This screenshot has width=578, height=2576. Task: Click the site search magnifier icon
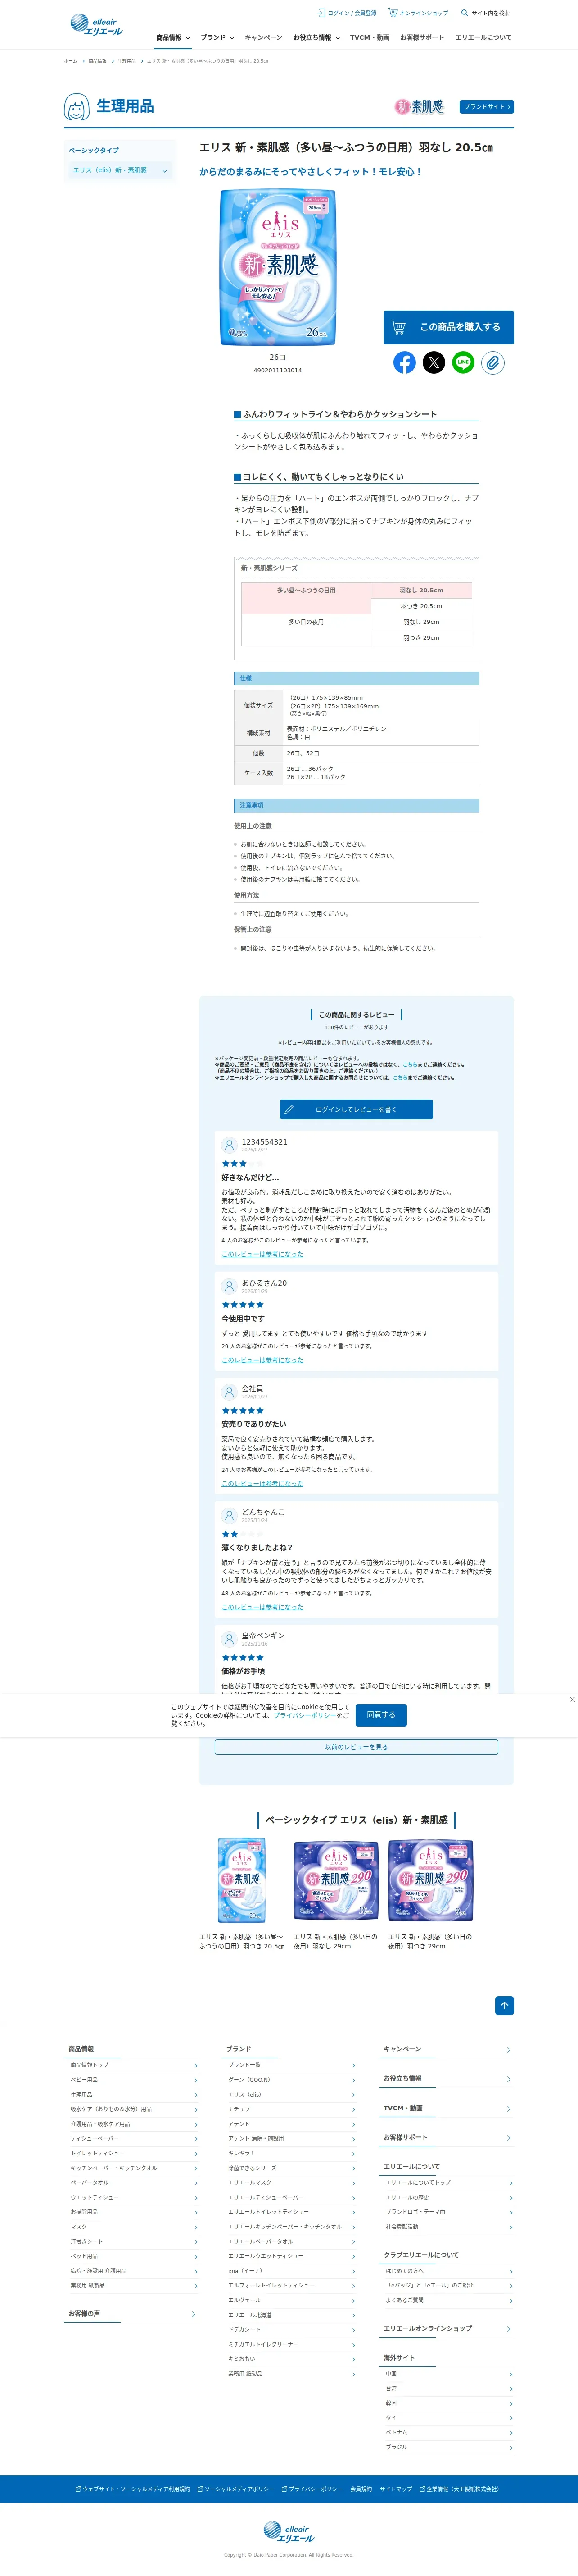coord(464,13)
